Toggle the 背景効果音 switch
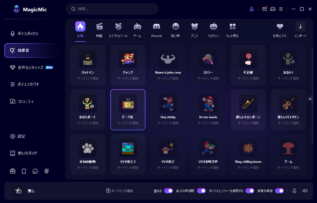The image size is (317, 203). (279, 191)
